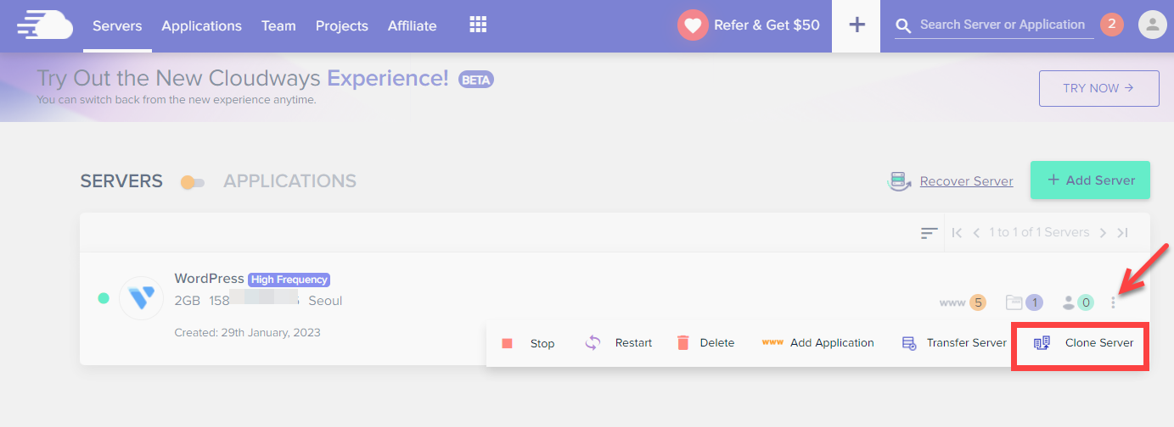1174x427 pixels.
Task: Go to previous servers page
Action: (x=976, y=233)
